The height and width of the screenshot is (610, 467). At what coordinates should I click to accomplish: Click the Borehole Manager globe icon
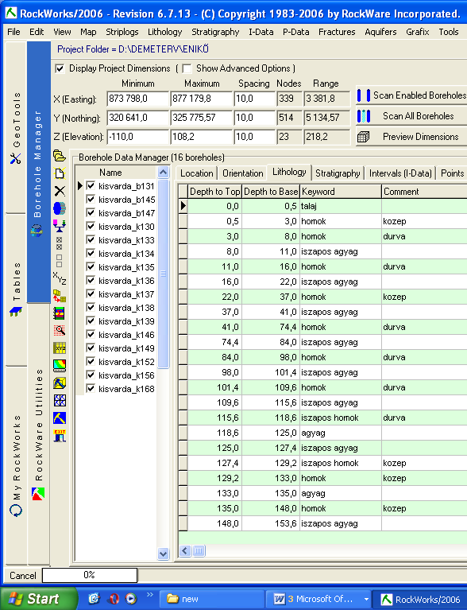(x=37, y=231)
